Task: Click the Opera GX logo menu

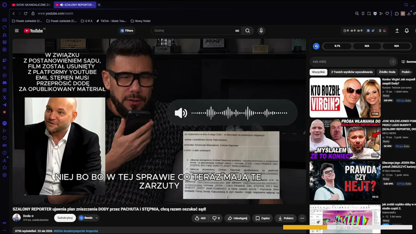Action: point(5,5)
